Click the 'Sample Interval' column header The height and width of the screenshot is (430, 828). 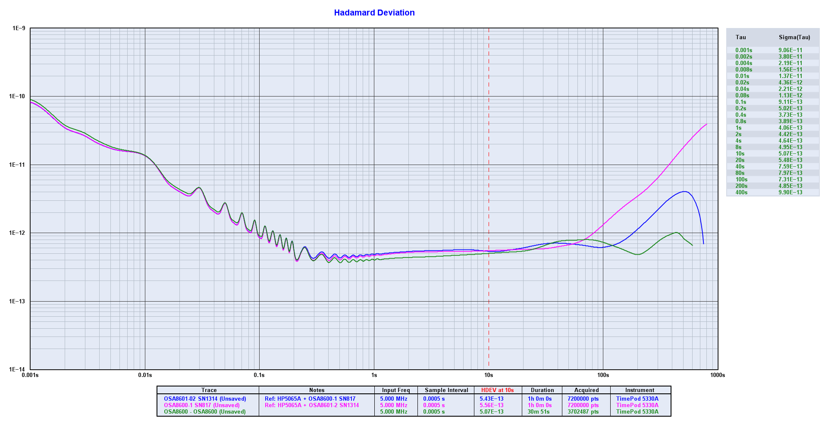(446, 390)
